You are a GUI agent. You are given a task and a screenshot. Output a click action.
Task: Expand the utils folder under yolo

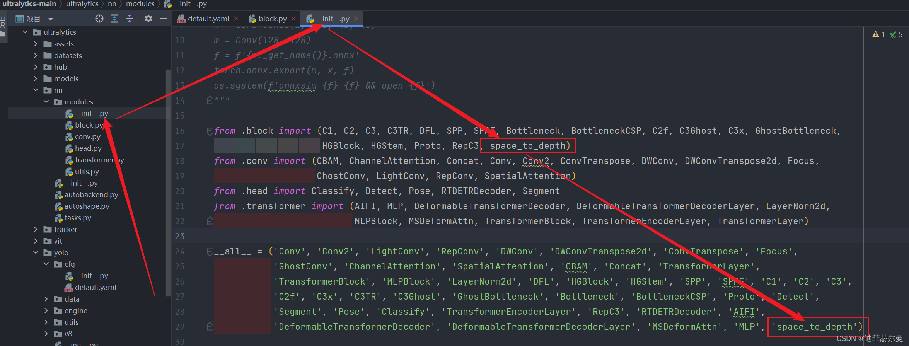[x=46, y=322]
